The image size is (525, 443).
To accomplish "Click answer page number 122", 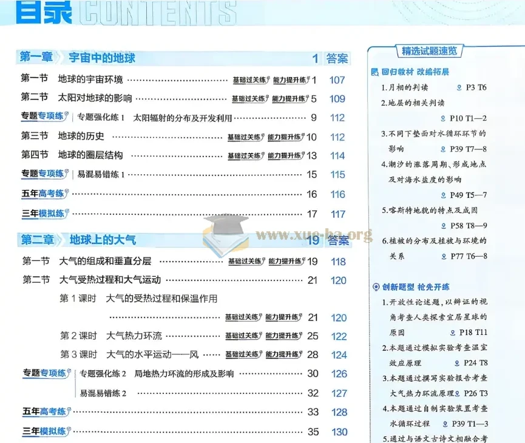I will click(339, 336).
